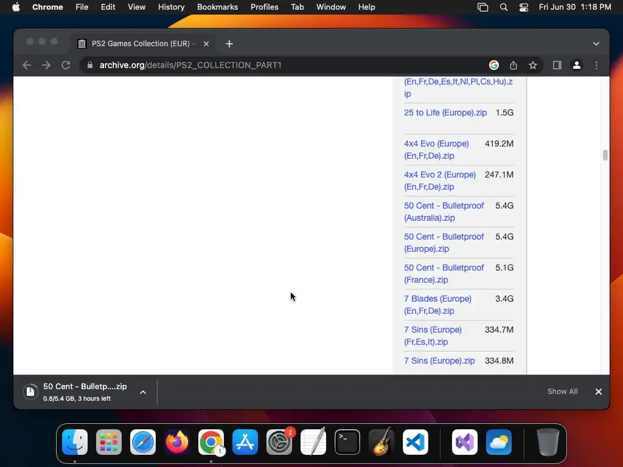Image resolution: width=623 pixels, height=467 pixels.
Task: Open the Bookmarks menu
Action: 217,7
